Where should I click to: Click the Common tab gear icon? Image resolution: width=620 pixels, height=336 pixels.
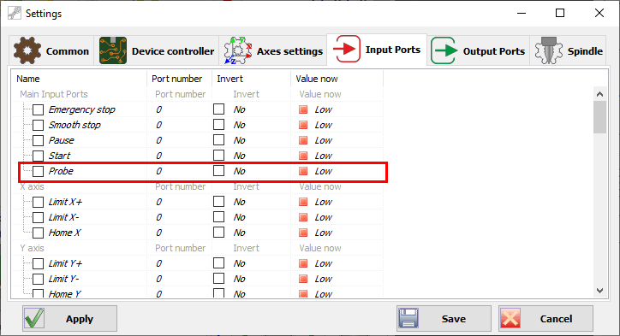(x=27, y=50)
